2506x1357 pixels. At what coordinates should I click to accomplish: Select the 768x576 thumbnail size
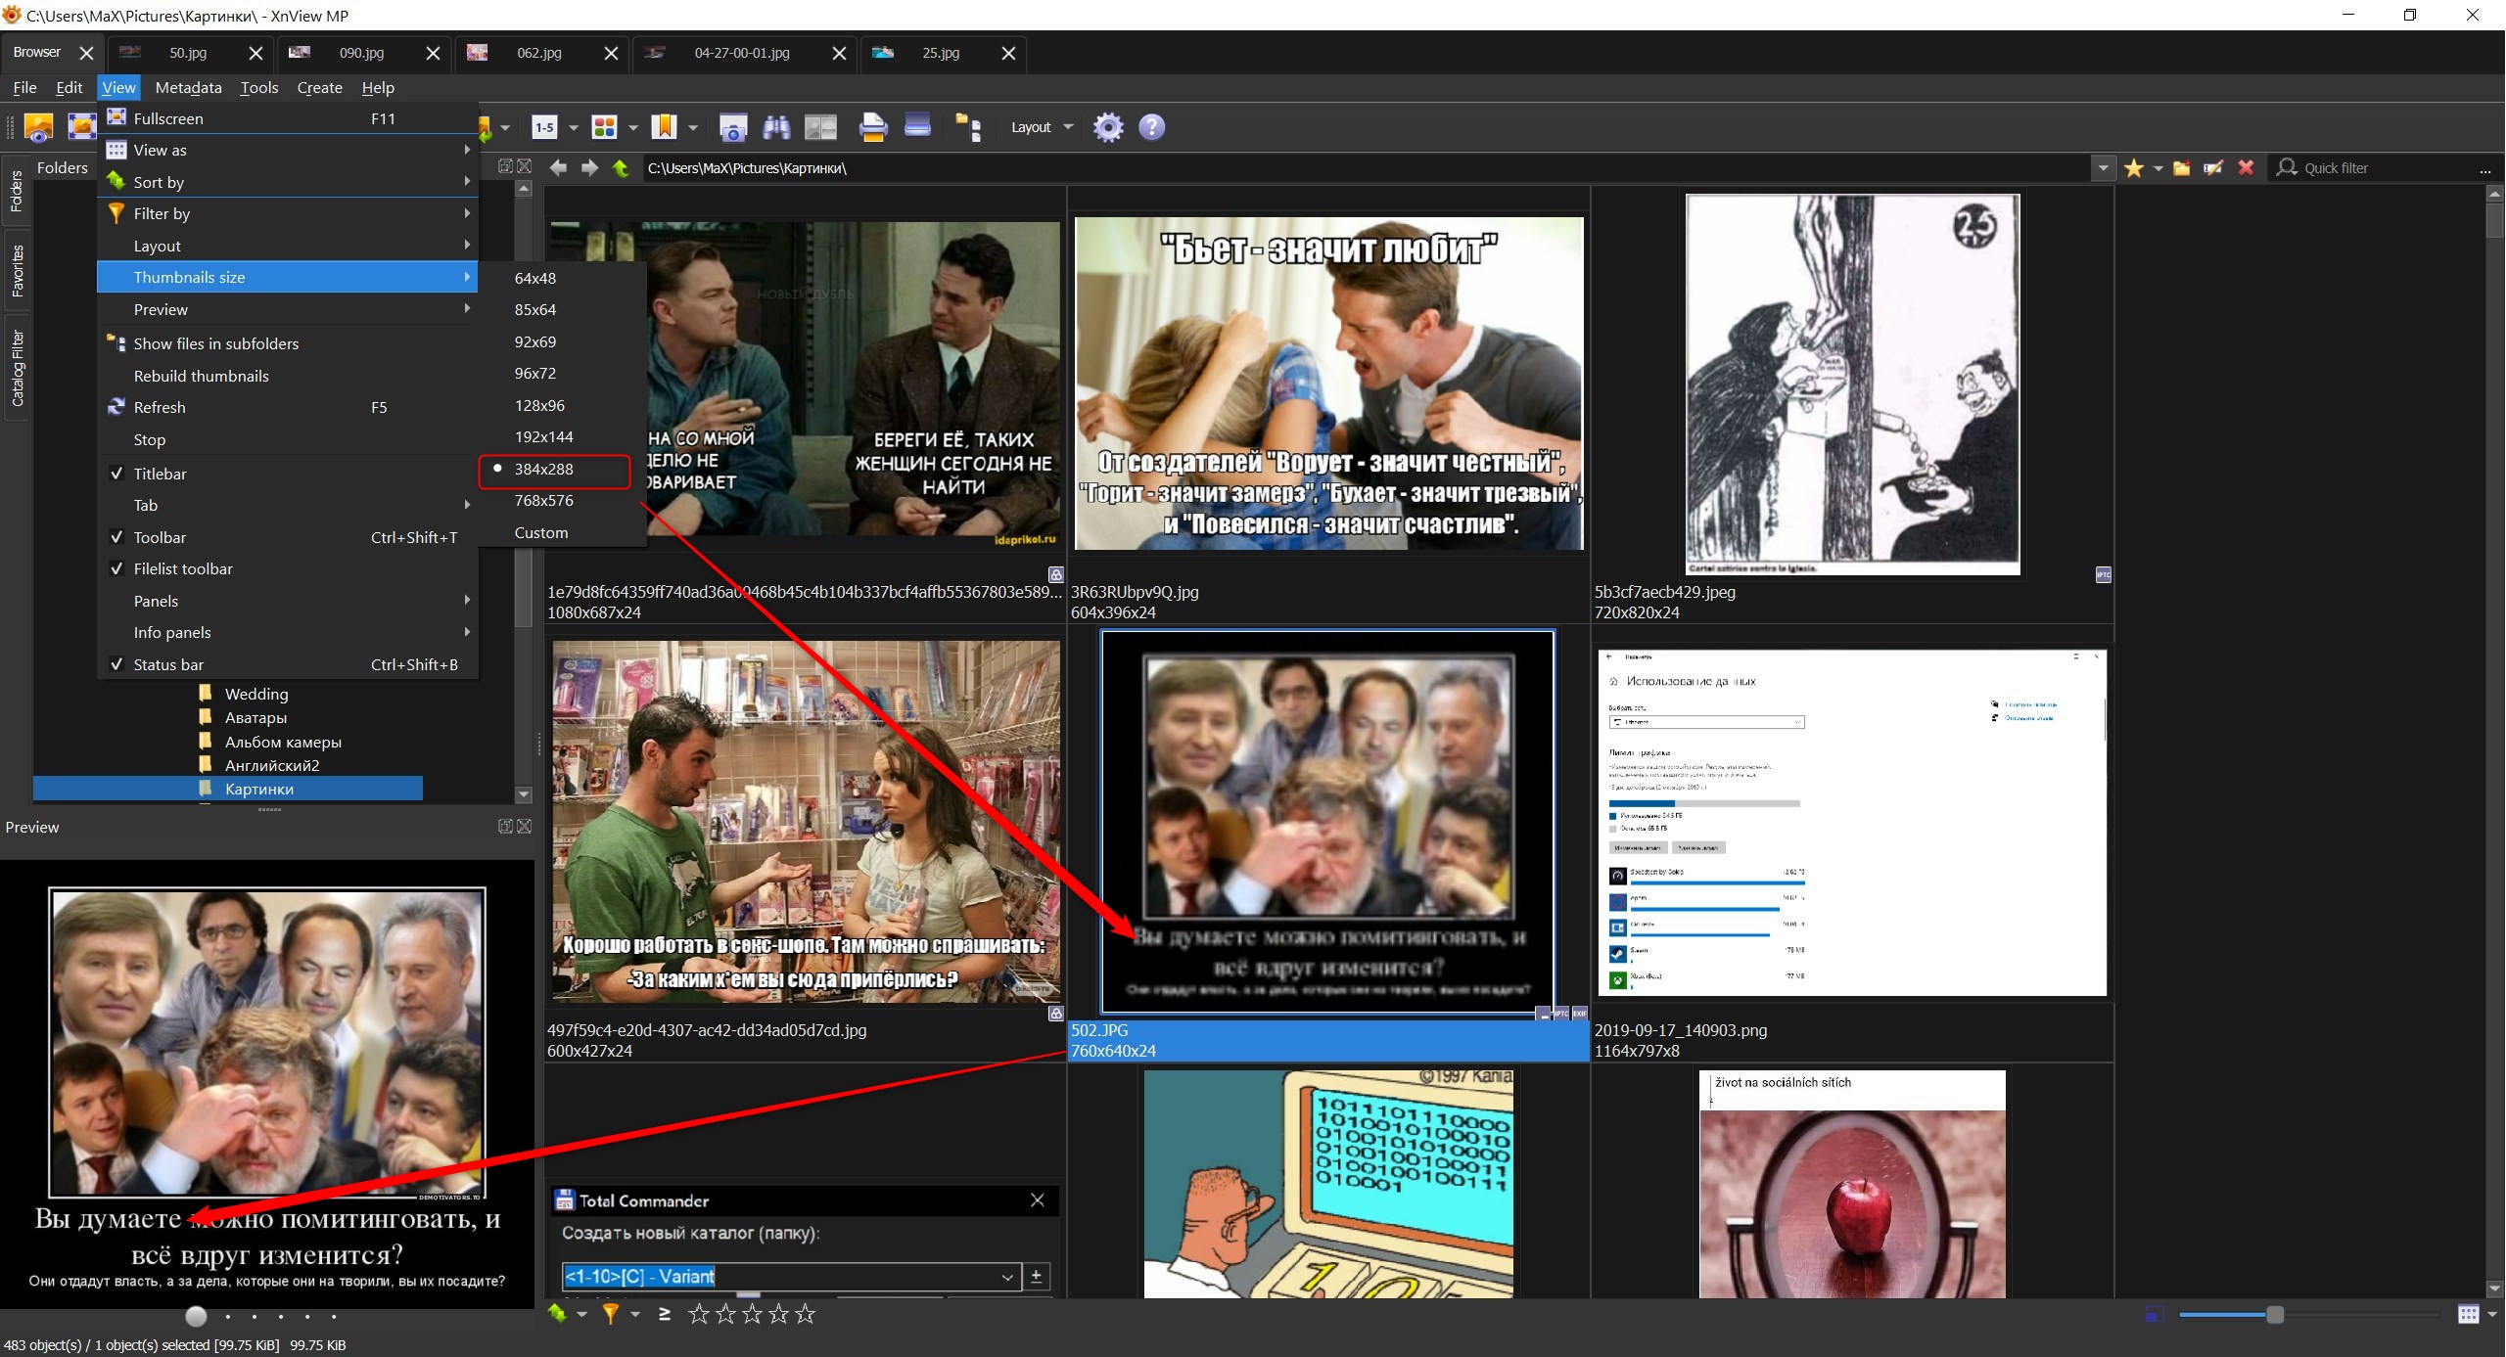[543, 501]
